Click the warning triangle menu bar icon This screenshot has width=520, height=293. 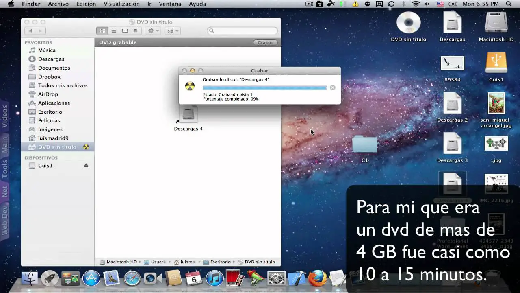point(355,4)
